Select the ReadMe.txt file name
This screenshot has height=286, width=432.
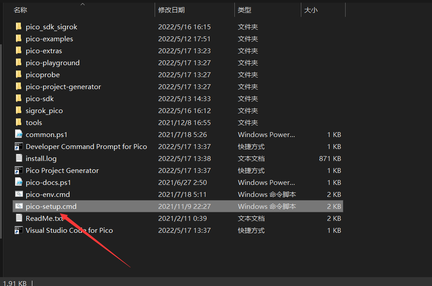(x=45, y=219)
